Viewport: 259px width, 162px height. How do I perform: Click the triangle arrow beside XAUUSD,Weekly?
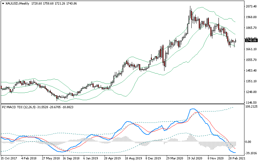[3, 4]
